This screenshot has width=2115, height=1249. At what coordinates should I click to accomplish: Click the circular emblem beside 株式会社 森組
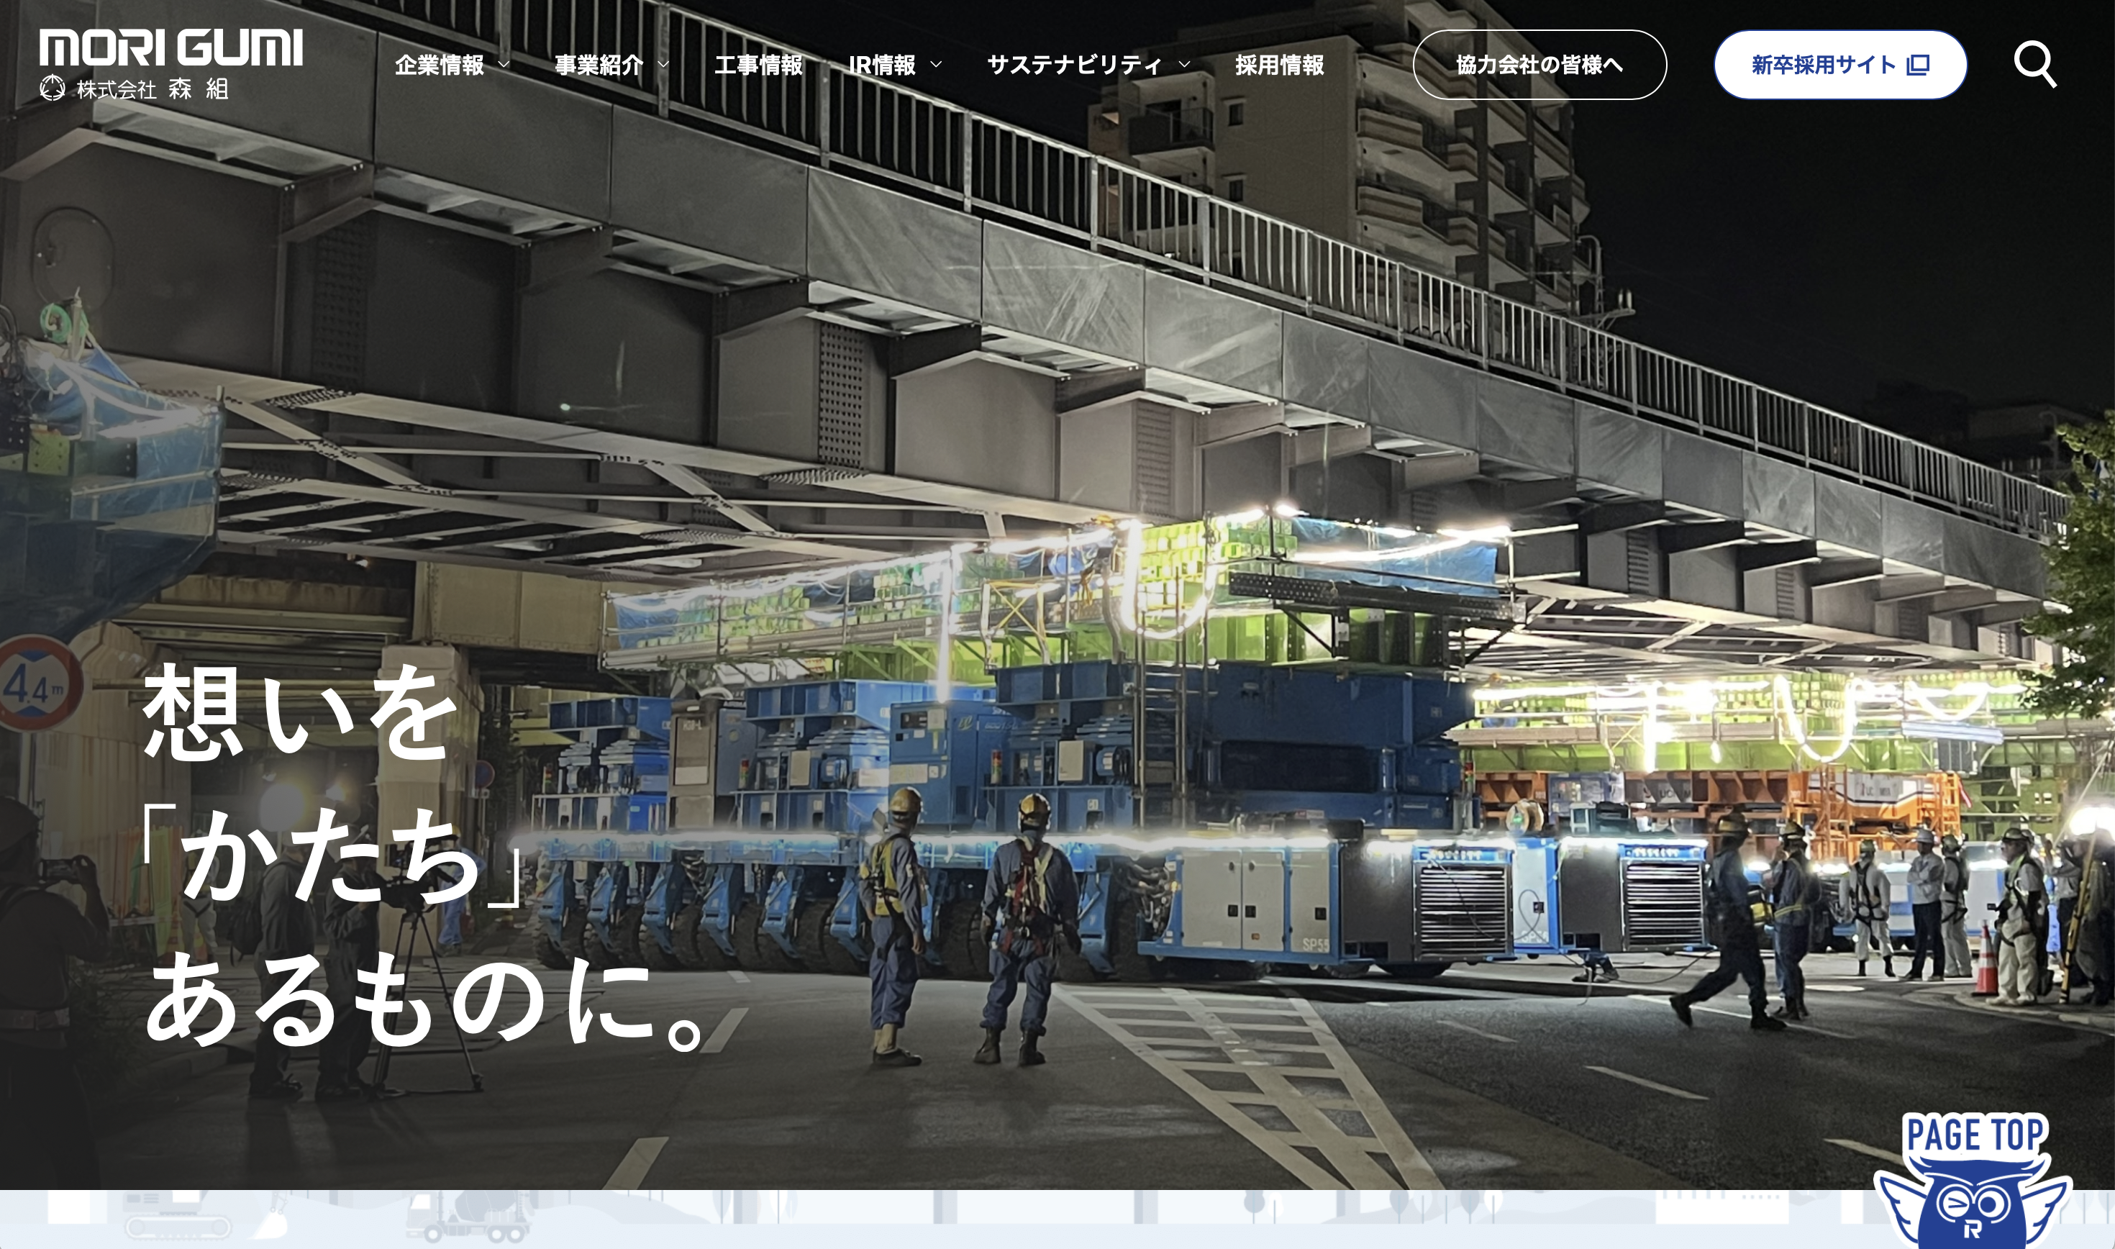click(x=53, y=88)
